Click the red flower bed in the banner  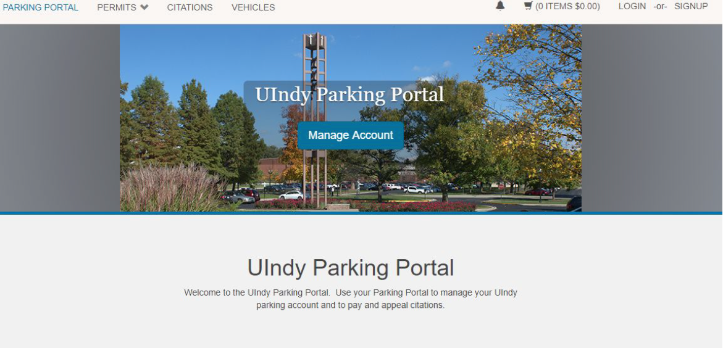[415, 207]
